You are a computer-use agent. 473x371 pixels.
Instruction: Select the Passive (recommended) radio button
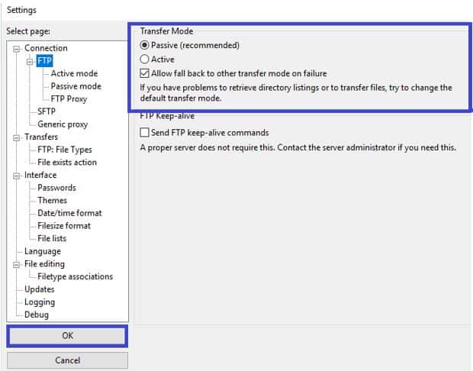[144, 45]
